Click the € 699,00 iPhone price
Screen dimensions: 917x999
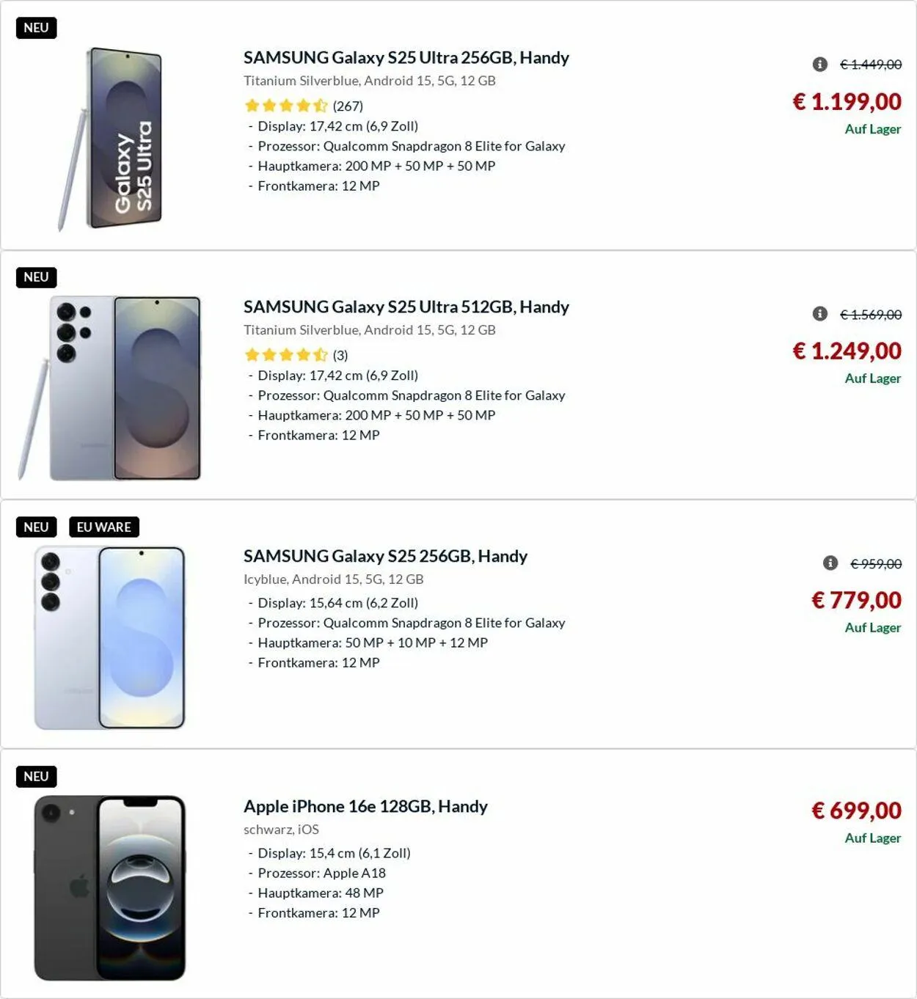pos(856,810)
